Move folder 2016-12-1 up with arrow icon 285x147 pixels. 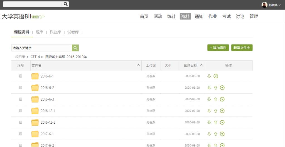[x=215, y=111]
